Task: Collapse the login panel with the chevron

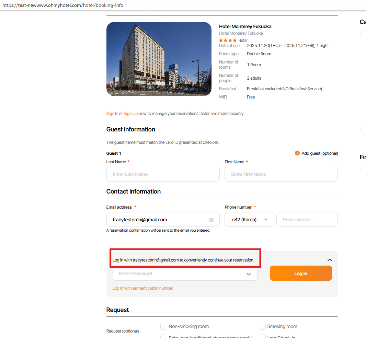Action: point(330,260)
